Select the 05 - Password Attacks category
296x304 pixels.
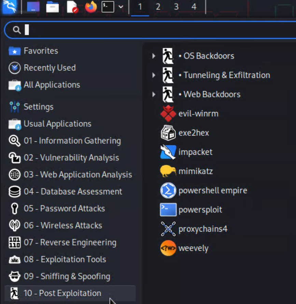(x=64, y=208)
